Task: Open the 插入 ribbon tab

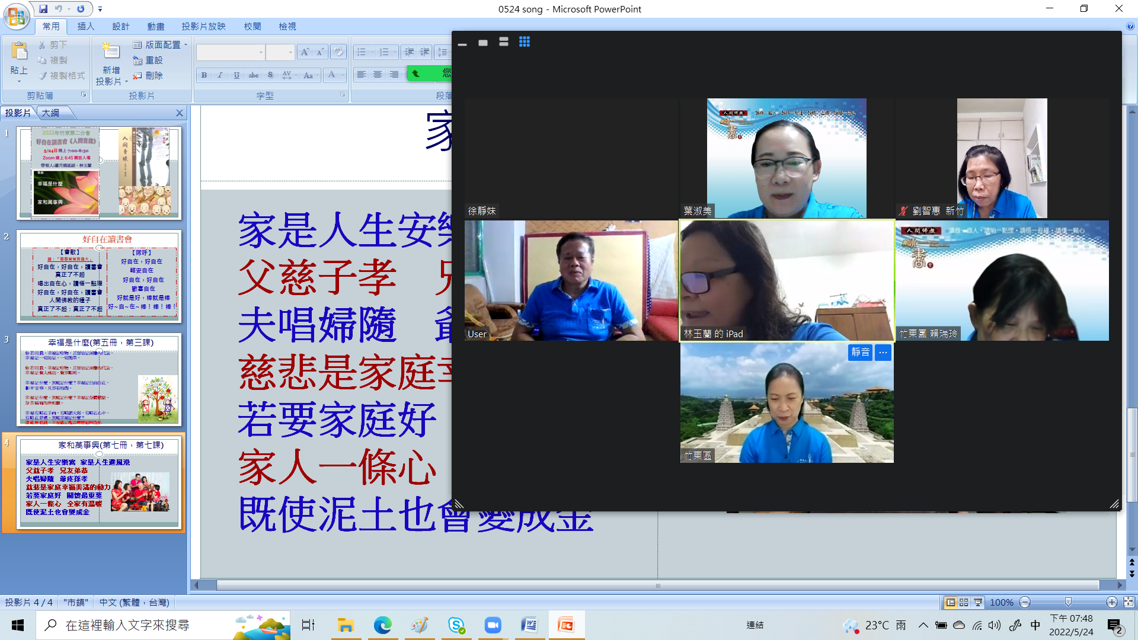Action: pyautogui.click(x=85, y=27)
